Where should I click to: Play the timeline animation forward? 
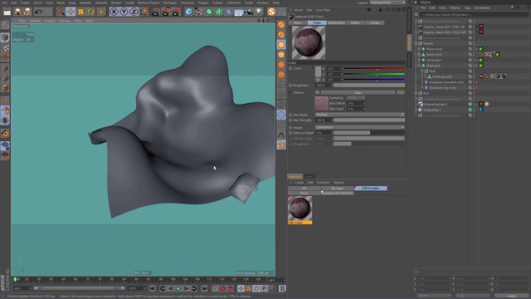pos(178,288)
